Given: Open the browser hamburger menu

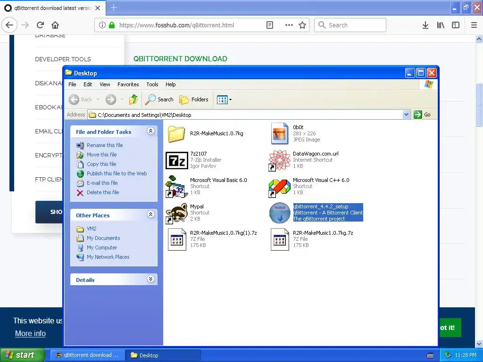Looking at the screenshot, I should (x=474, y=25).
